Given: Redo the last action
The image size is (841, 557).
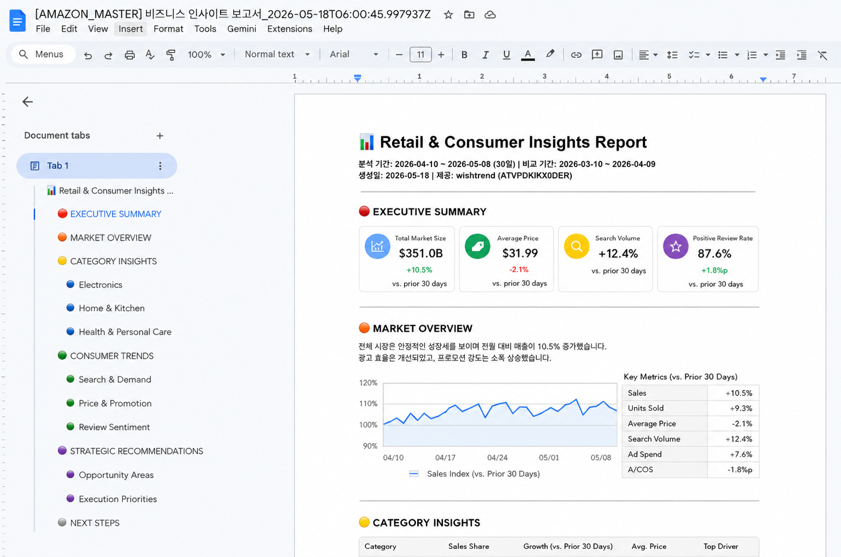Looking at the screenshot, I should (108, 55).
